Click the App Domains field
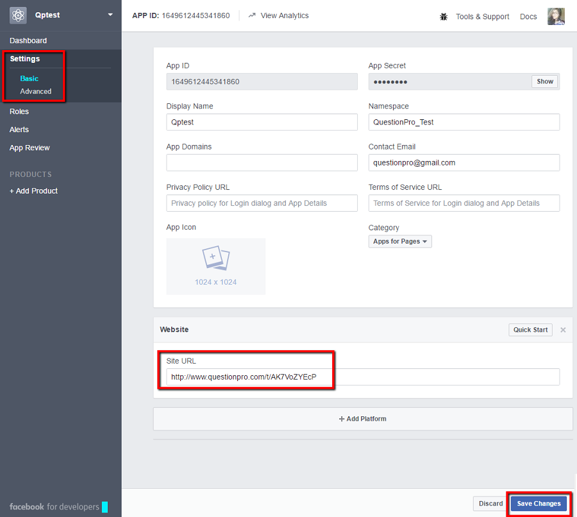 262,162
